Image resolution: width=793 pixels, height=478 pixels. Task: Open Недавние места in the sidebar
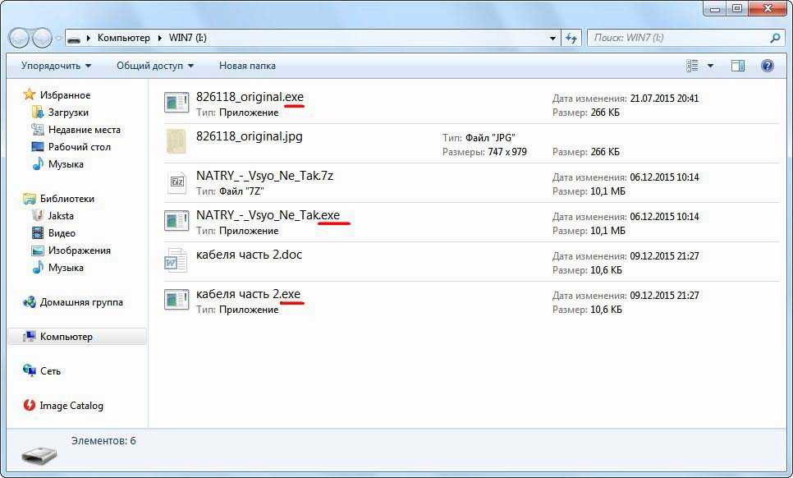pos(85,130)
